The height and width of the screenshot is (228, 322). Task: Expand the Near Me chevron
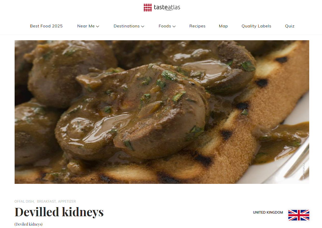pyautogui.click(x=98, y=26)
